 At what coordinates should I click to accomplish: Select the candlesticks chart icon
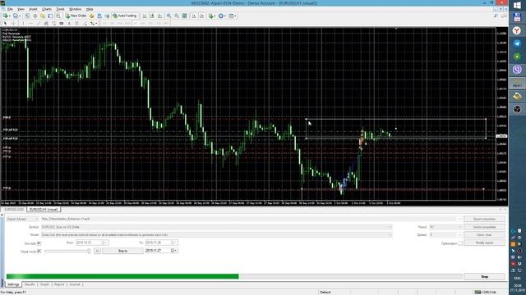[152, 16]
